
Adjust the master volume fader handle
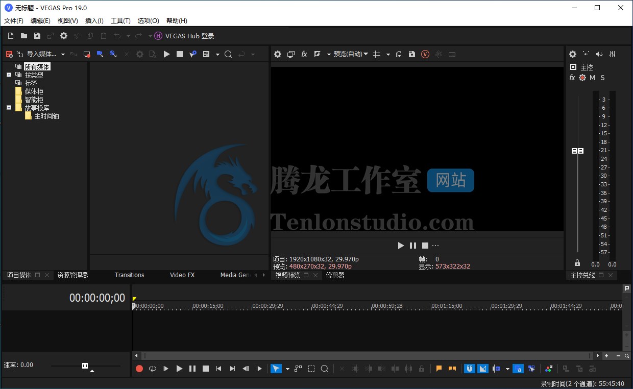pyautogui.click(x=577, y=151)
